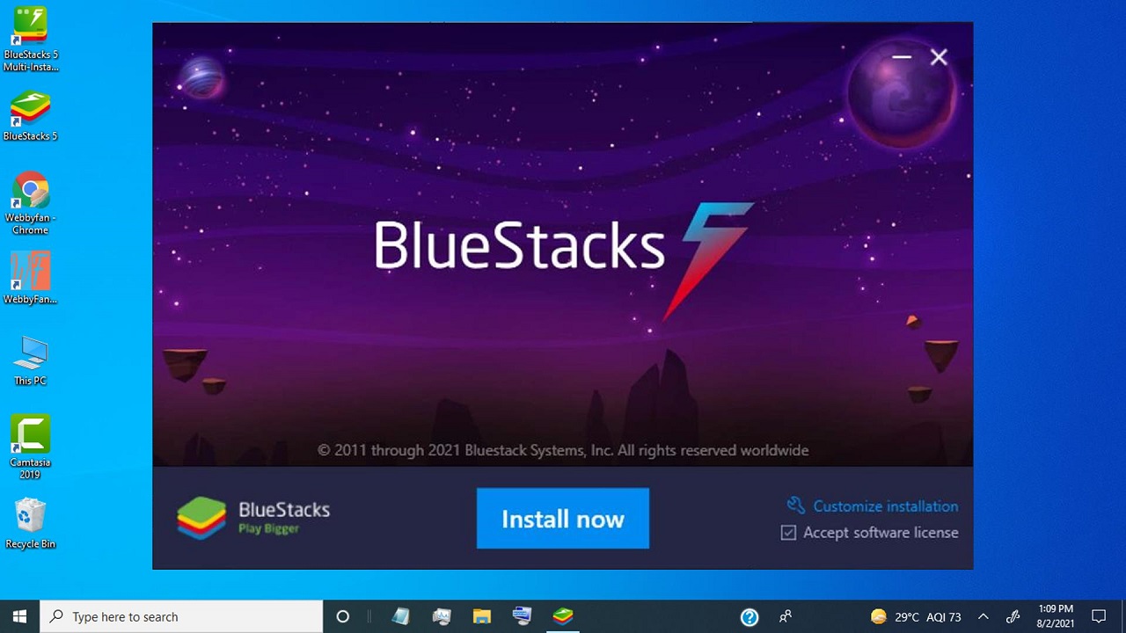
Task: Click the Type here to search box
Action: (182, 616)
